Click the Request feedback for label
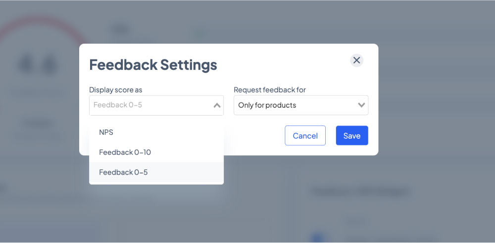This screenshot has height=243, width=495. tap(270, 90)
